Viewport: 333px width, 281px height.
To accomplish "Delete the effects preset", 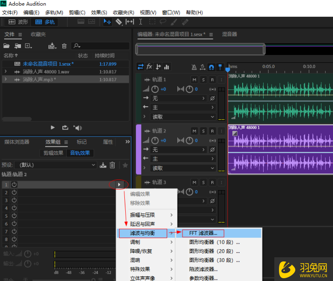I will pyautogui.click(x=112, y=165).
